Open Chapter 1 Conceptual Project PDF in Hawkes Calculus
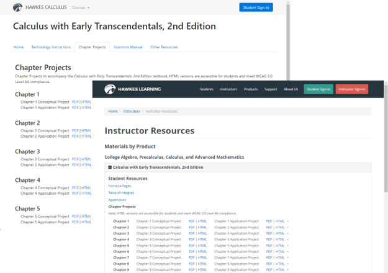The image size is (388, 273). coord(74,101)
